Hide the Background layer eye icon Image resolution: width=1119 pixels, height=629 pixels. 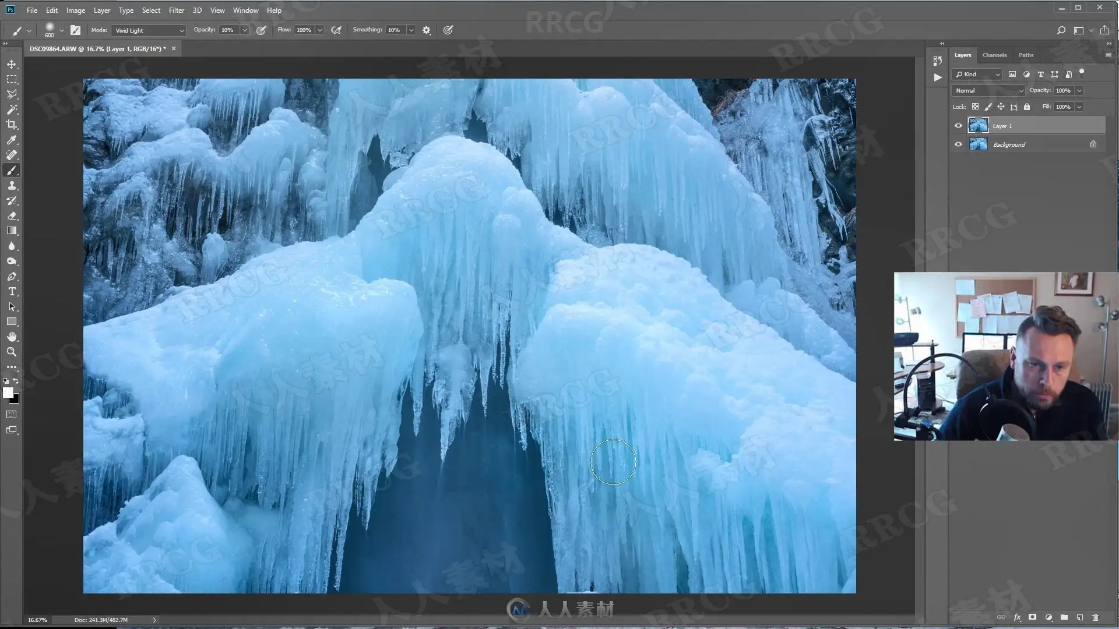[x=958, y=144]
